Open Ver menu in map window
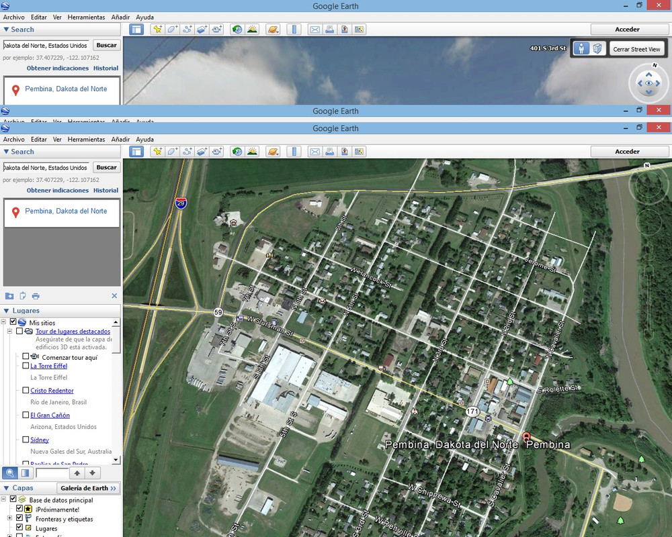Screen dimensions: 672x537 (57, 139)
